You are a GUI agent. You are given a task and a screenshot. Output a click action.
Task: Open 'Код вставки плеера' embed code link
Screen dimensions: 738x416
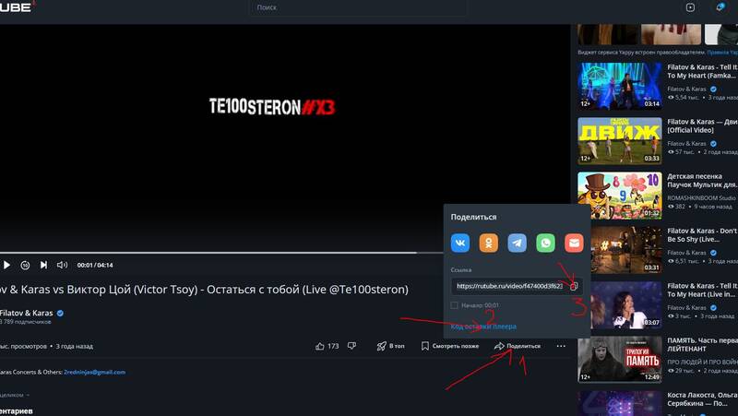coord(483,327)
